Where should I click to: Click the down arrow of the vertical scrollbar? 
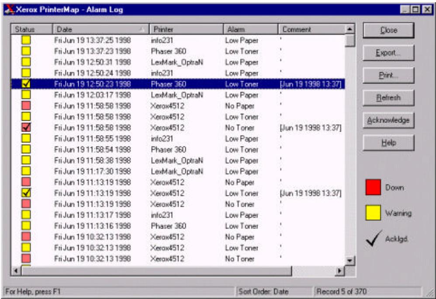350,261
